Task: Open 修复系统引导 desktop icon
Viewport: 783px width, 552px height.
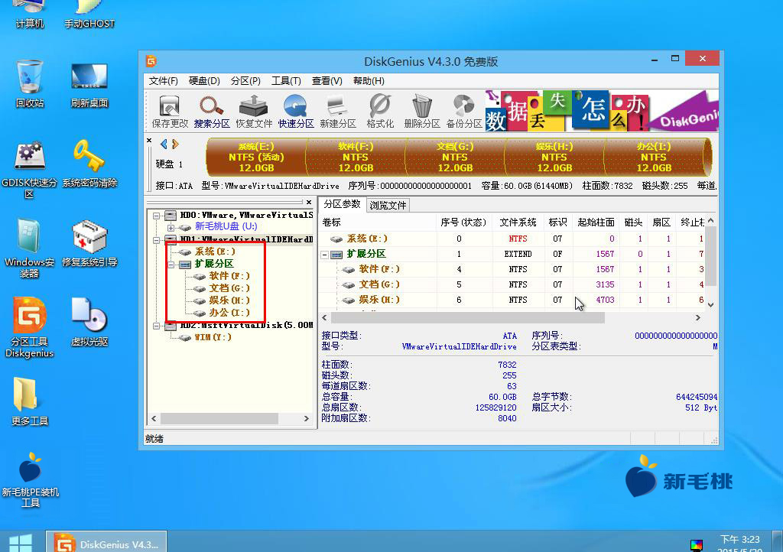Action: (x=89, y=243)
